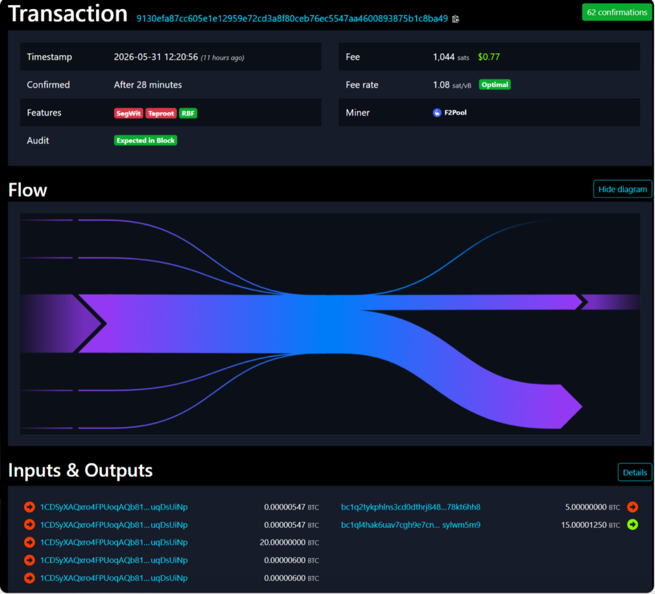The image size is (655, 594).
Task: Click the 62 confirmations badge
Action: pos(617,12)
